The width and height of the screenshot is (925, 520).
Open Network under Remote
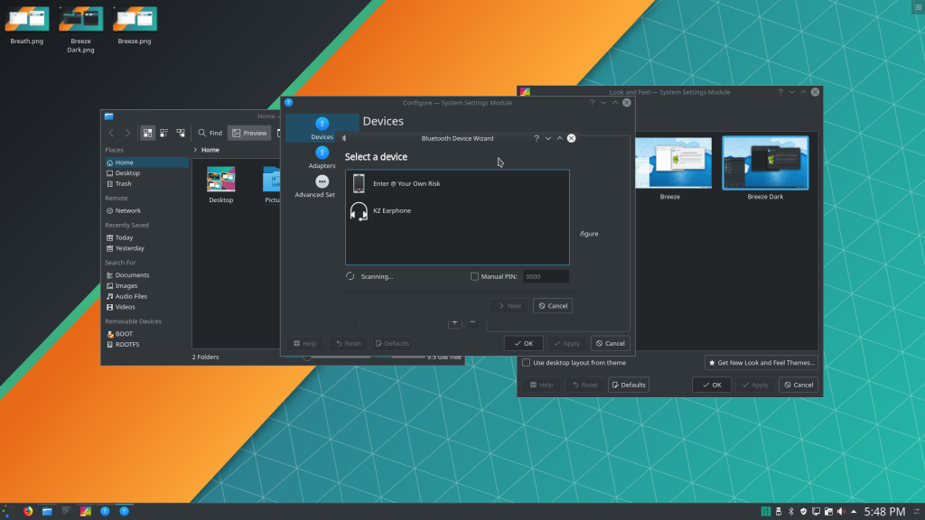(x=145, y=210)
